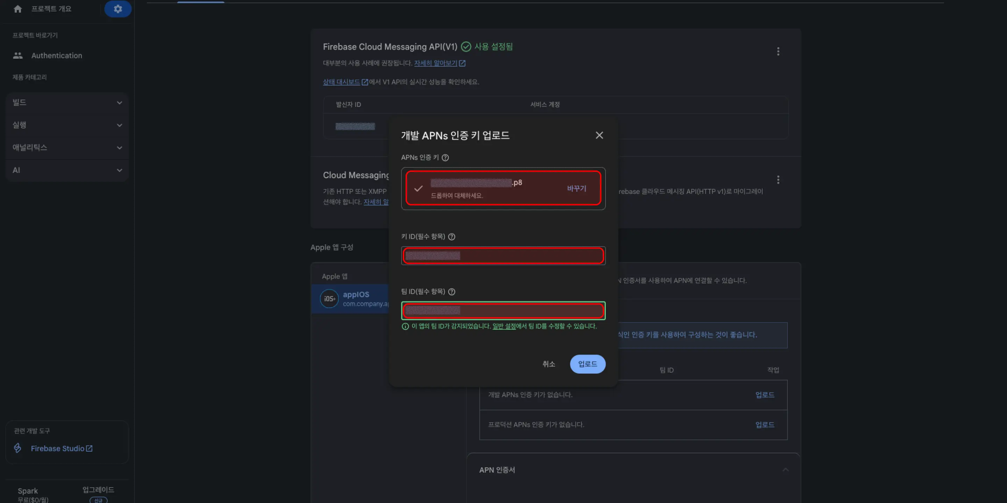Viewport: 1007px width, 503px height.
Task: Click 업로드 for 개발 APNs 인증 키
Action: pos(765,395)
